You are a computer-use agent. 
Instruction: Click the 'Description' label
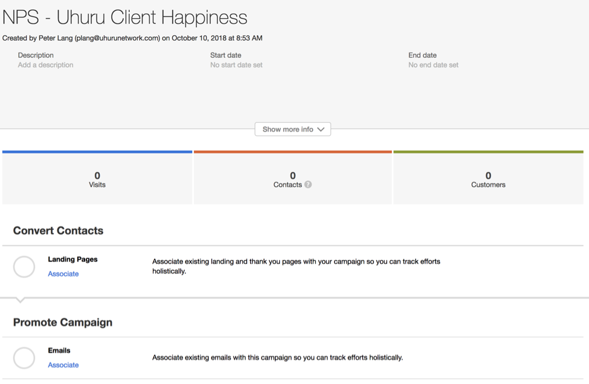tap(36, 55)
